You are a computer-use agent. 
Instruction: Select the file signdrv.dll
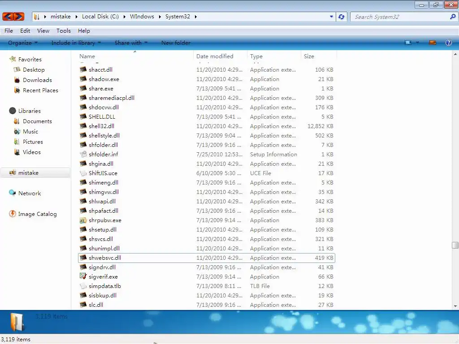tap(206, 267)
